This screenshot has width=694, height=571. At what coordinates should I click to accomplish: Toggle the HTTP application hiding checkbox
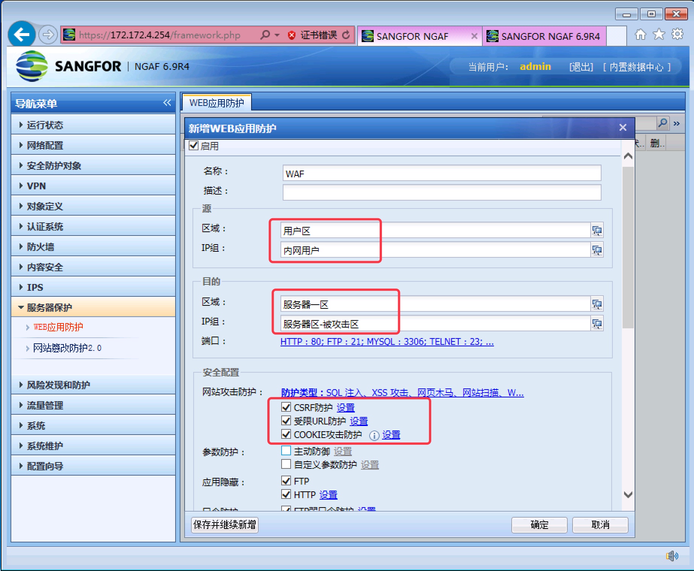pyautogui.click(x=286, y=494)
